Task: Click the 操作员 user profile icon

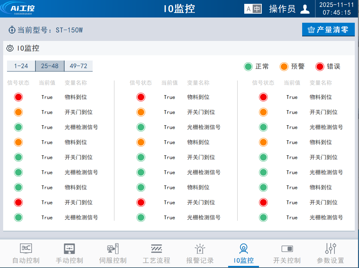Action: [305, 9]
